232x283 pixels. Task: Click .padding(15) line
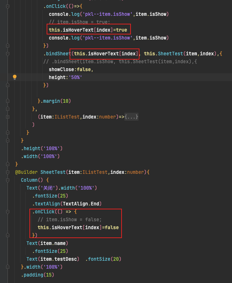(38, 275)
